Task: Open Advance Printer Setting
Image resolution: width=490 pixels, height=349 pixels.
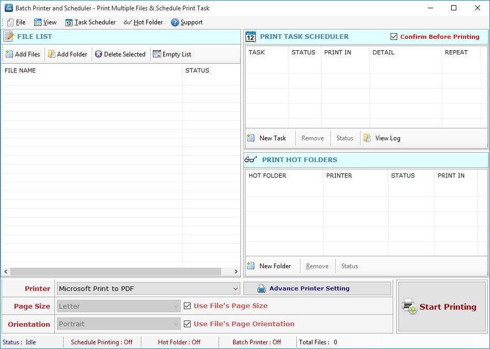Action: pyautogui.click(x=317, y=288)
